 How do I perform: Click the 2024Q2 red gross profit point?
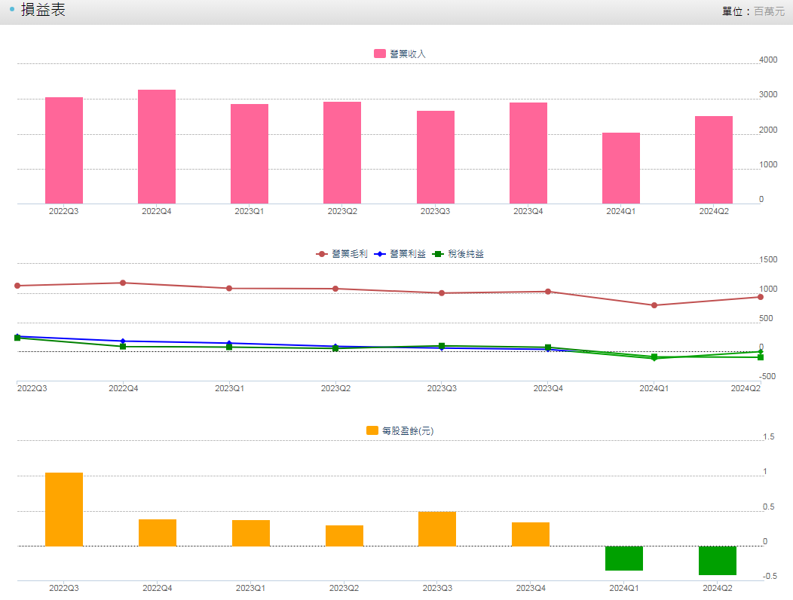tap(760, 297)
